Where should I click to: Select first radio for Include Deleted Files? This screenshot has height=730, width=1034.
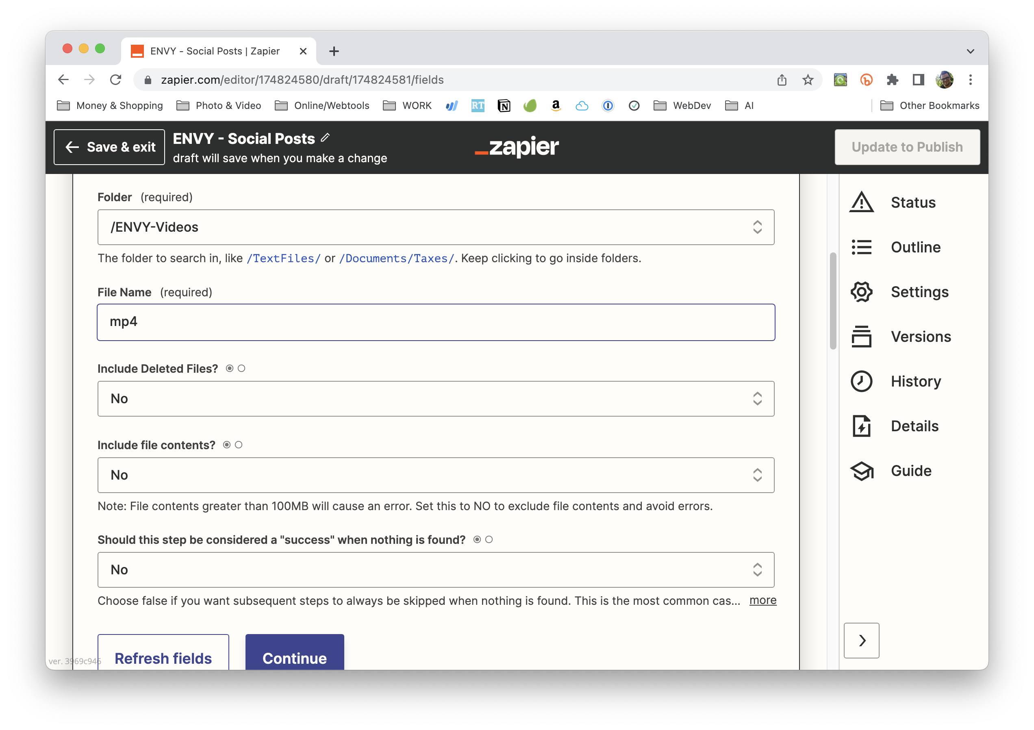(230, 368)
